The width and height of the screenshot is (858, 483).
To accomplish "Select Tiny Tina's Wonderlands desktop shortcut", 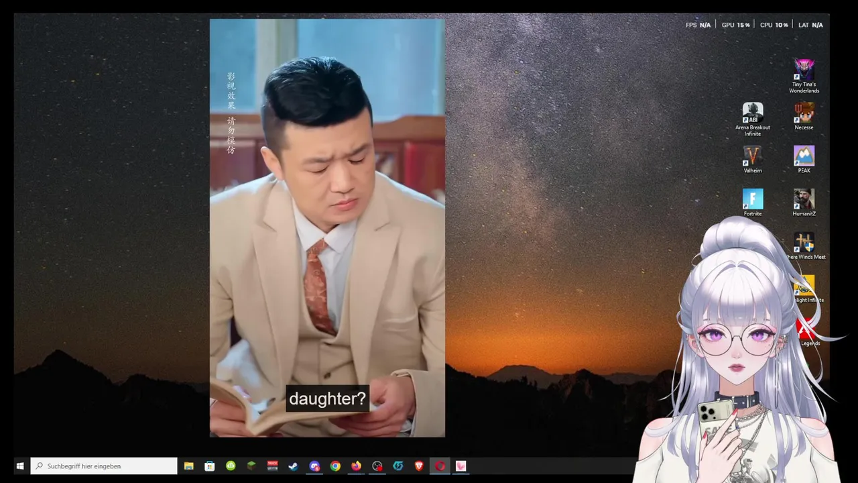I will pos(804,76).
